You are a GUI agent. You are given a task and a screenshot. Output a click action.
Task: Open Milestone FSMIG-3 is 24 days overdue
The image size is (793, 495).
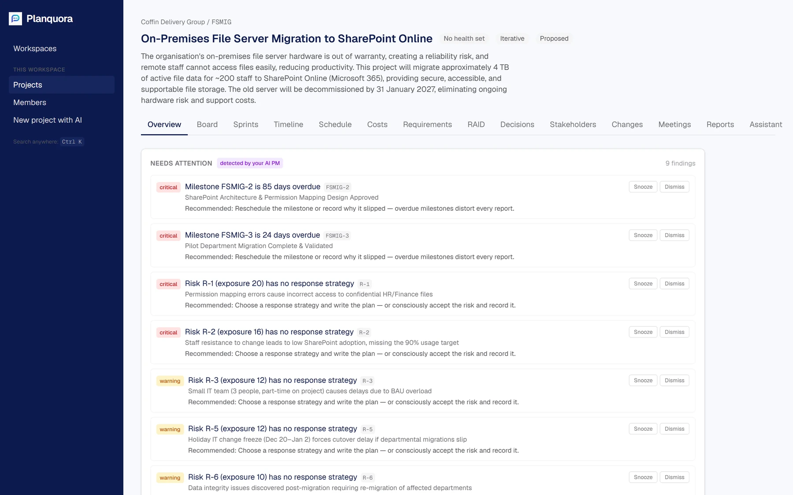tap(252, 235)
